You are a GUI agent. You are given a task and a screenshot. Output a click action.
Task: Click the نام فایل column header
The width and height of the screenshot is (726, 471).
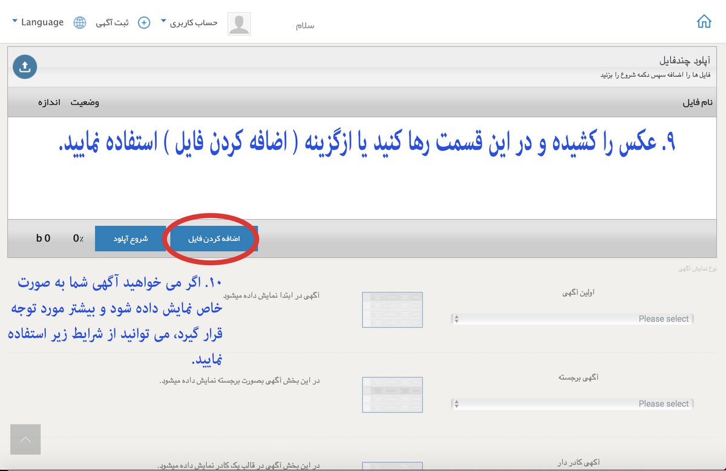[698, 103]
